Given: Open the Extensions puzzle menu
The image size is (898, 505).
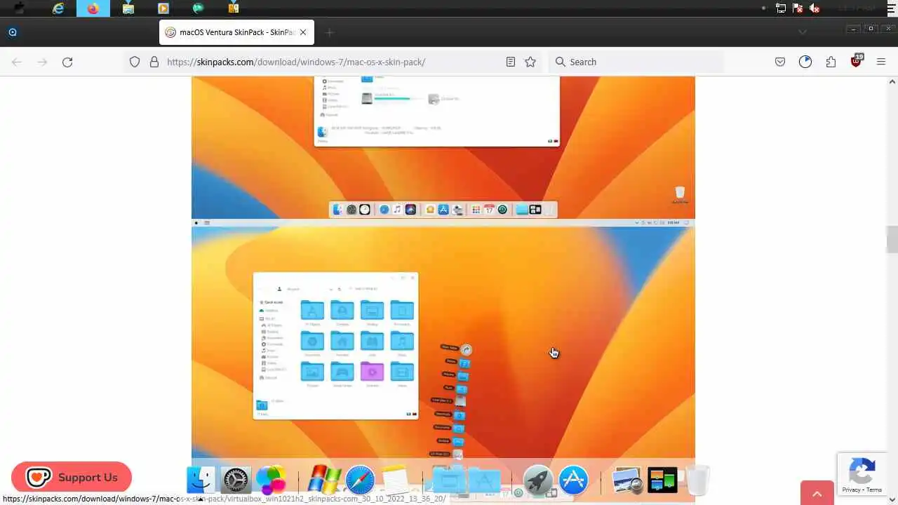Looking at the screenshot, I should pyautogui.click(x=831, y=62).
